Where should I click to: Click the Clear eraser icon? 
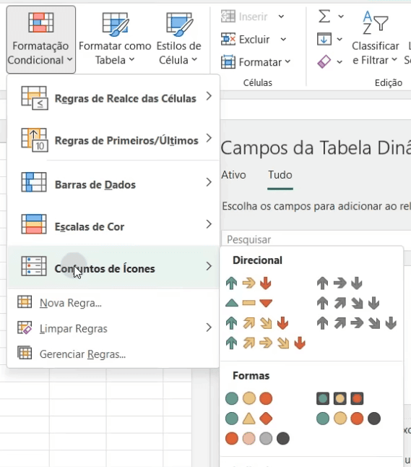click(324, 61)
